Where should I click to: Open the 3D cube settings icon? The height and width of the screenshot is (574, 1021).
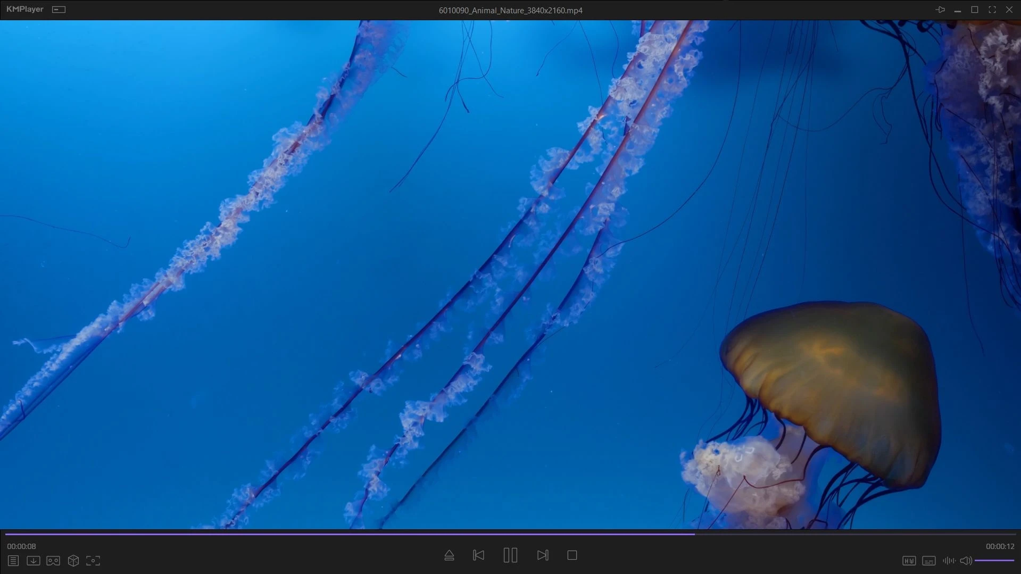coord(73,561)
